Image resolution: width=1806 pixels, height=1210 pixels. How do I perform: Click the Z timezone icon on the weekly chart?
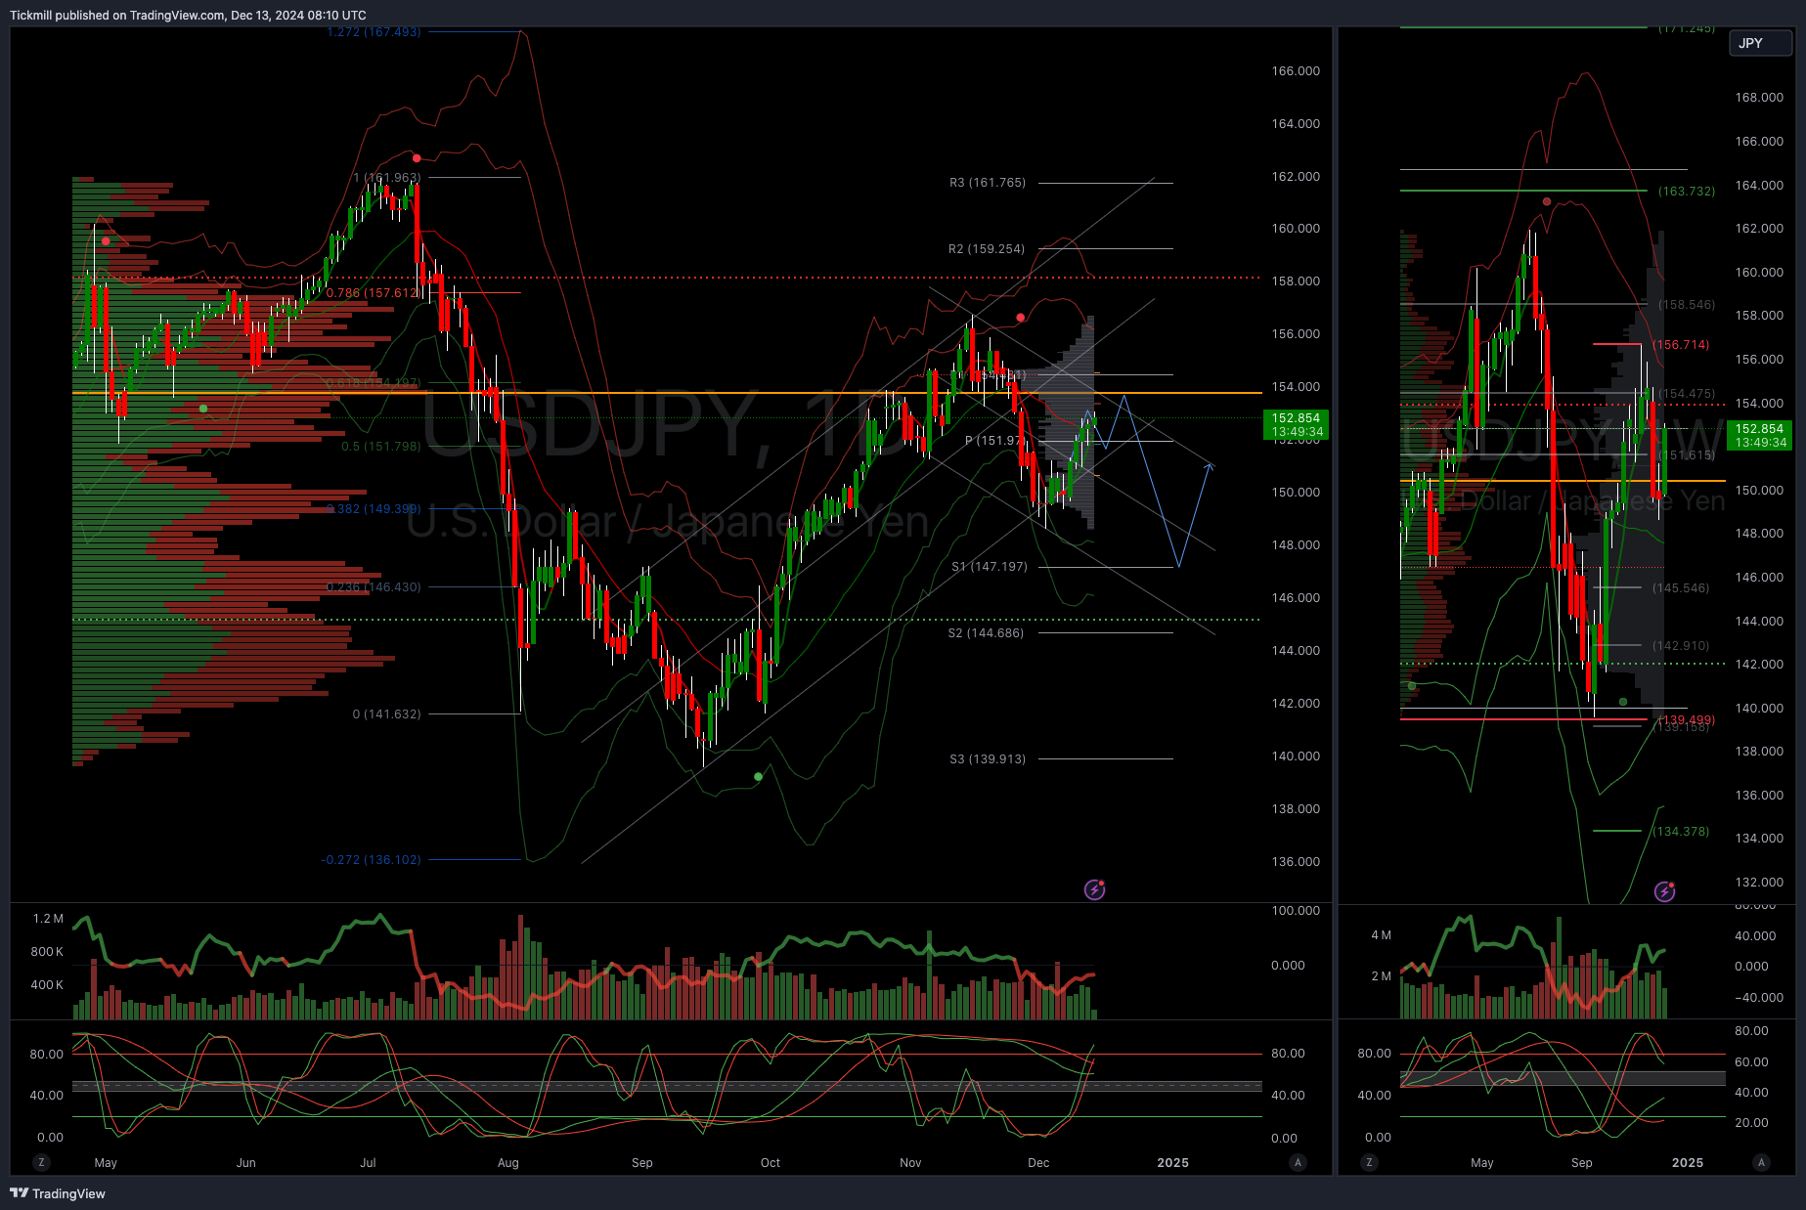(1369, 1162)
